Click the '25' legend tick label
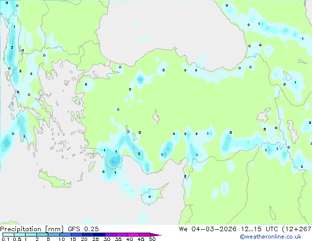Screen dimensions: 312x241 (x=95, y=239)
